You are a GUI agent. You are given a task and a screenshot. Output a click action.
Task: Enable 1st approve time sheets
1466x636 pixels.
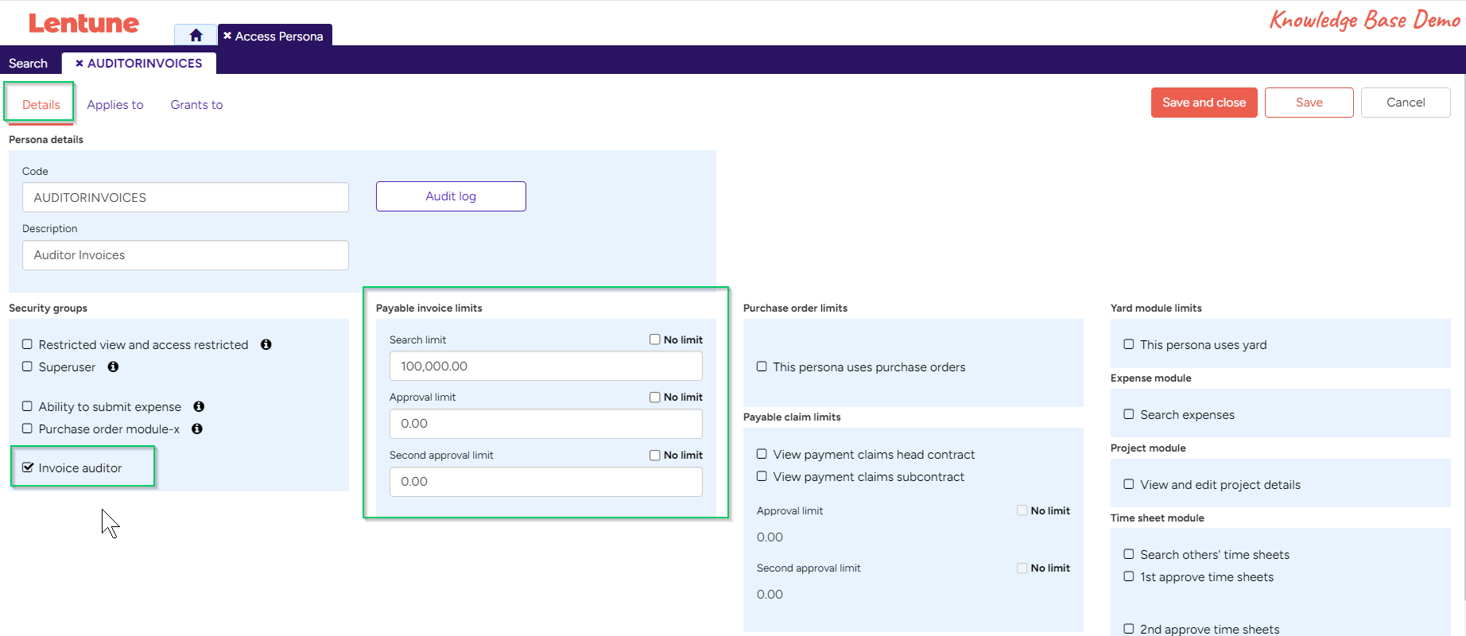click(1129, 576)
